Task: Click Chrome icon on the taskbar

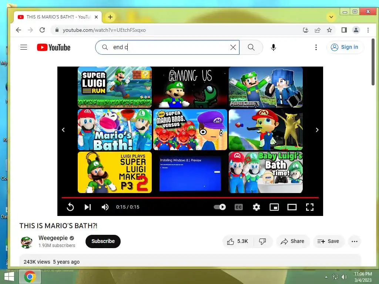Action: point(30,277)
